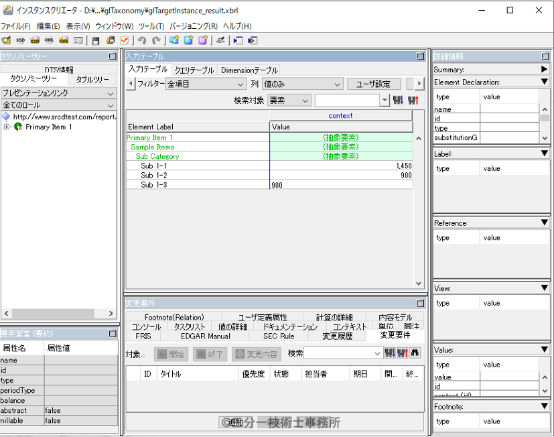Click the form window toolbar icon
This screenshot has width=554, height=437.
[78, 40]
